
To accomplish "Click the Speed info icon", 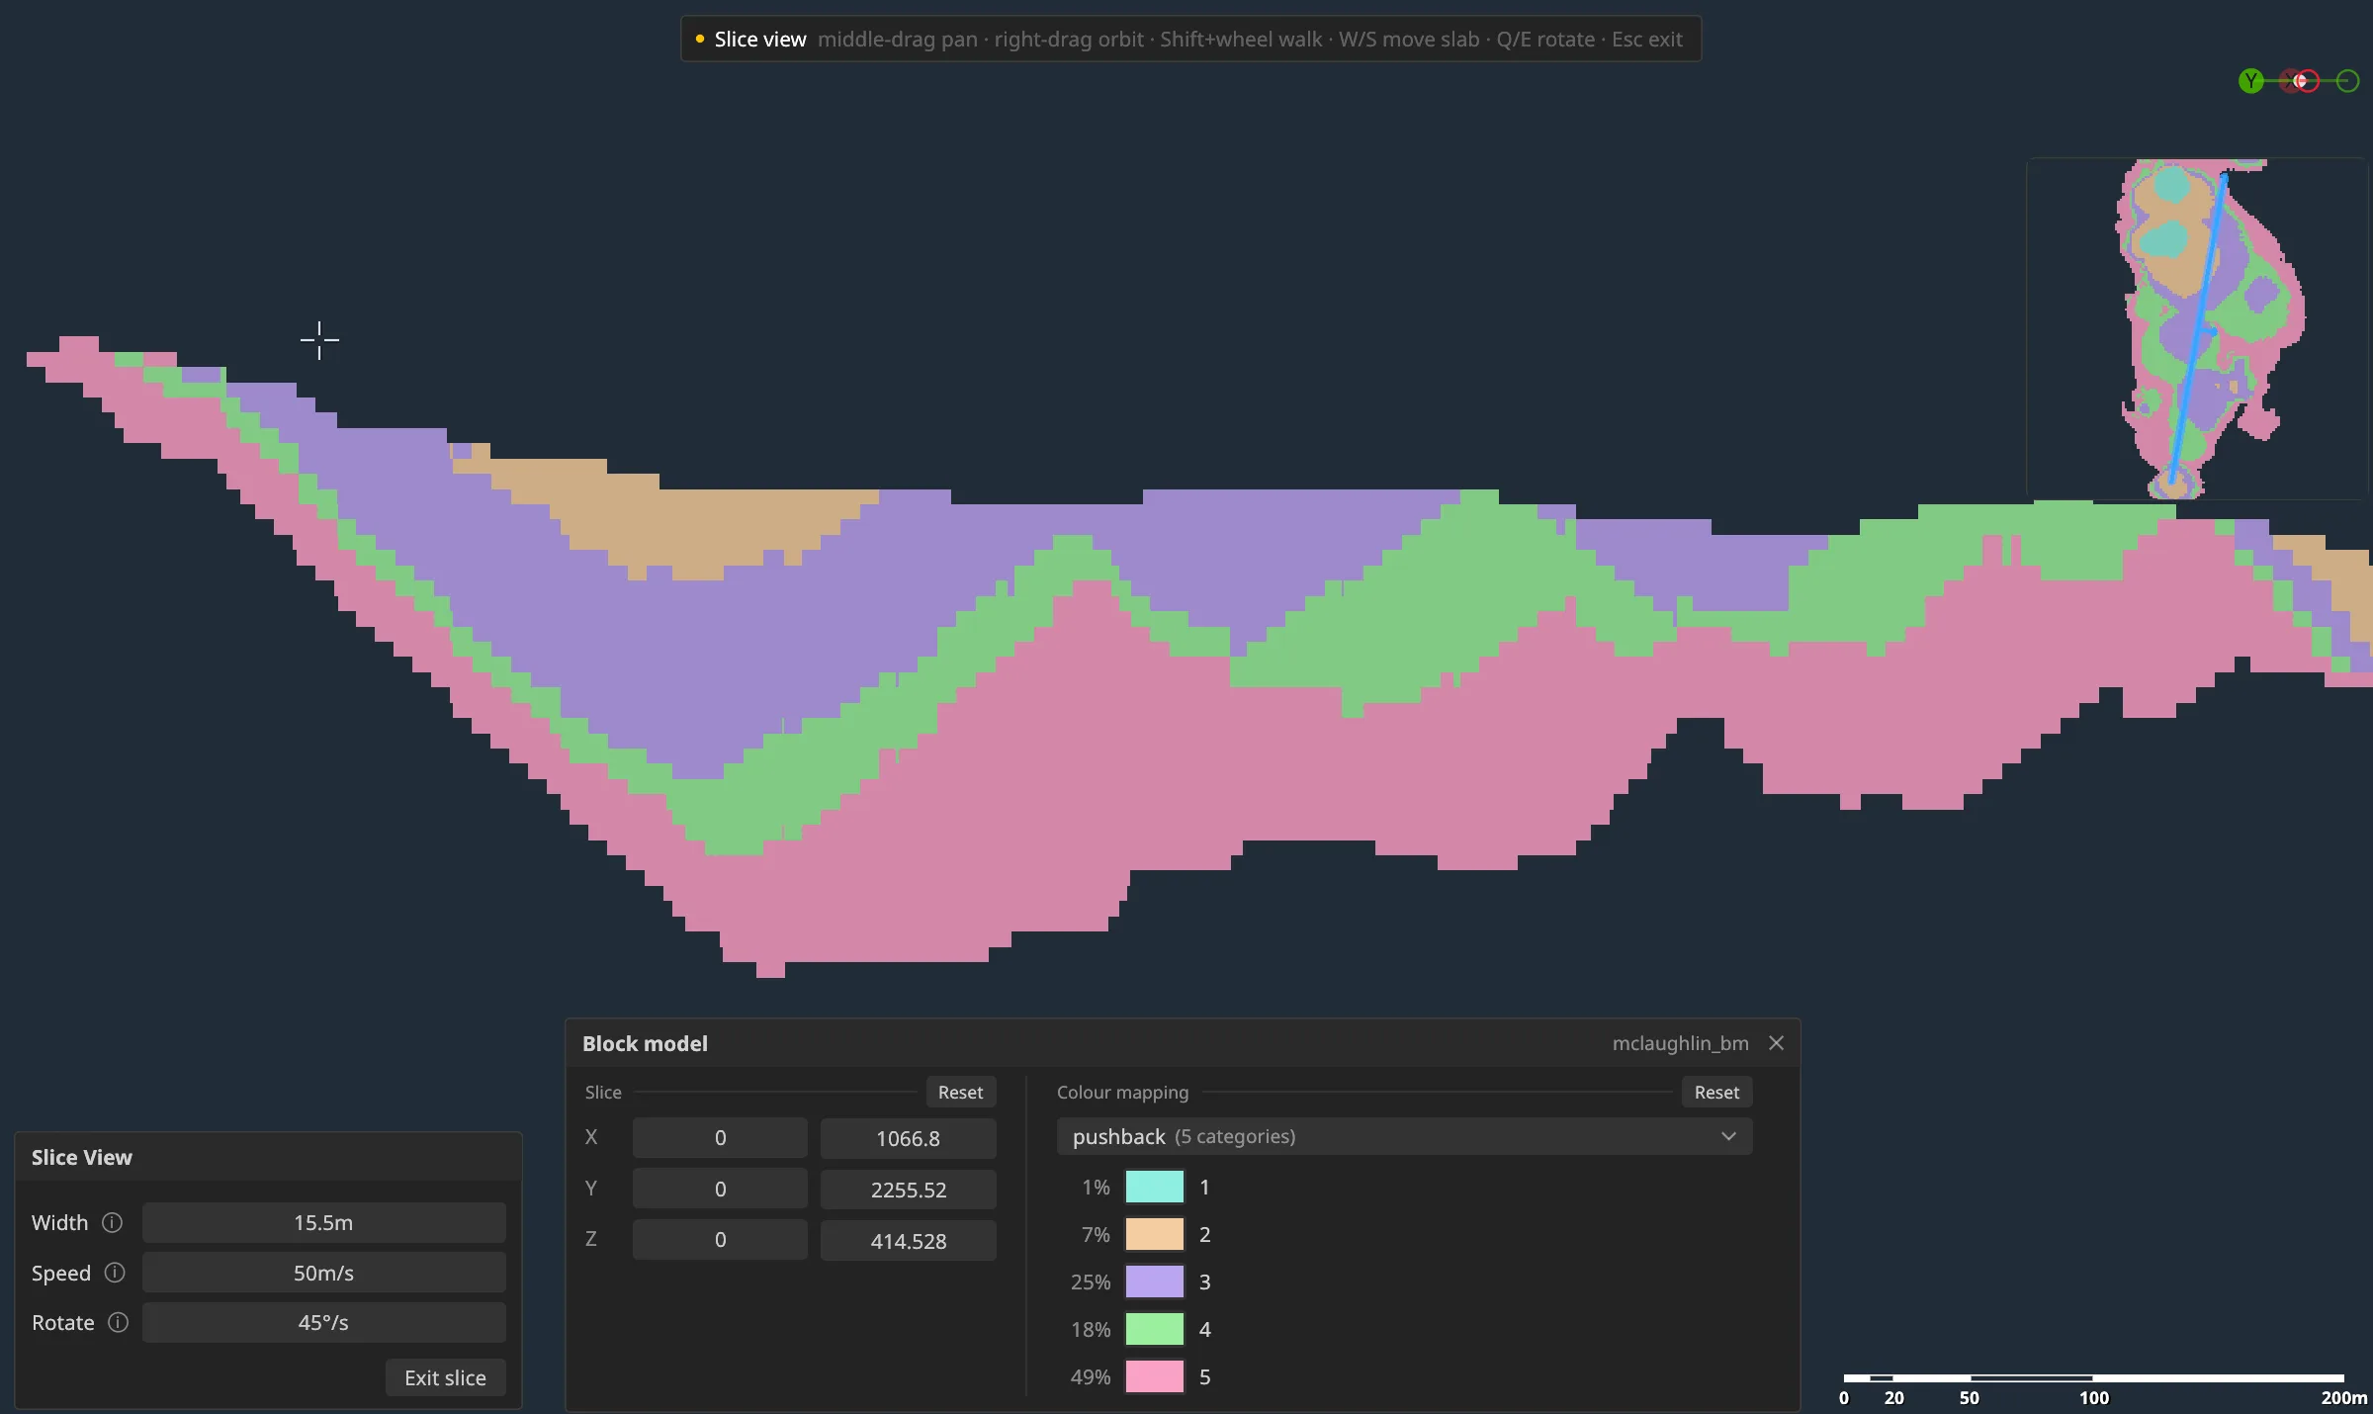I will click(115, 1273).
